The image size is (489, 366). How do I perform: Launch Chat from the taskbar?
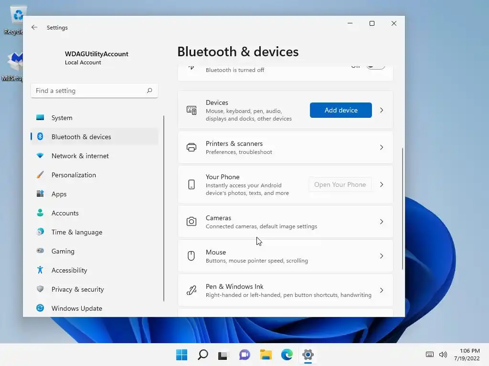coord(244,355)
